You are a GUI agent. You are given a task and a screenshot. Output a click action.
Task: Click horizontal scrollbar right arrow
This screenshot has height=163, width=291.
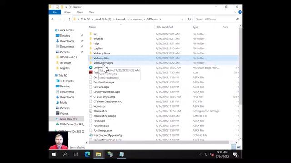click(x=236, y=143)
